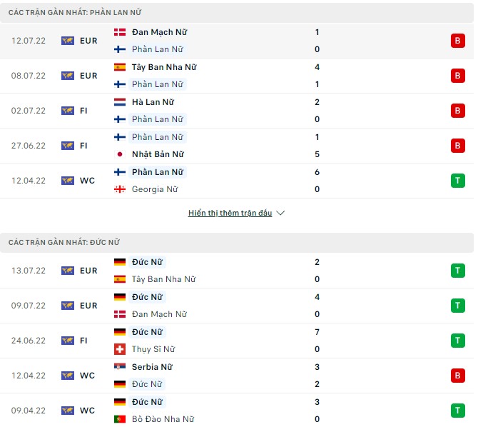This screenshot has width=478, height=427.
Task: Click the Spain flag next to Tây Ban Nha Nữ, 08.07.22
Action: pyautogui.click(x=120, y=67)
